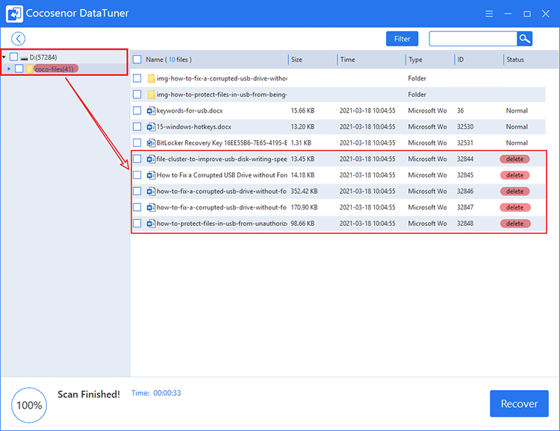Close the DataTuner window
Image resolution: width=560 pixels, height=431 pixels.
tap(545, 13)
